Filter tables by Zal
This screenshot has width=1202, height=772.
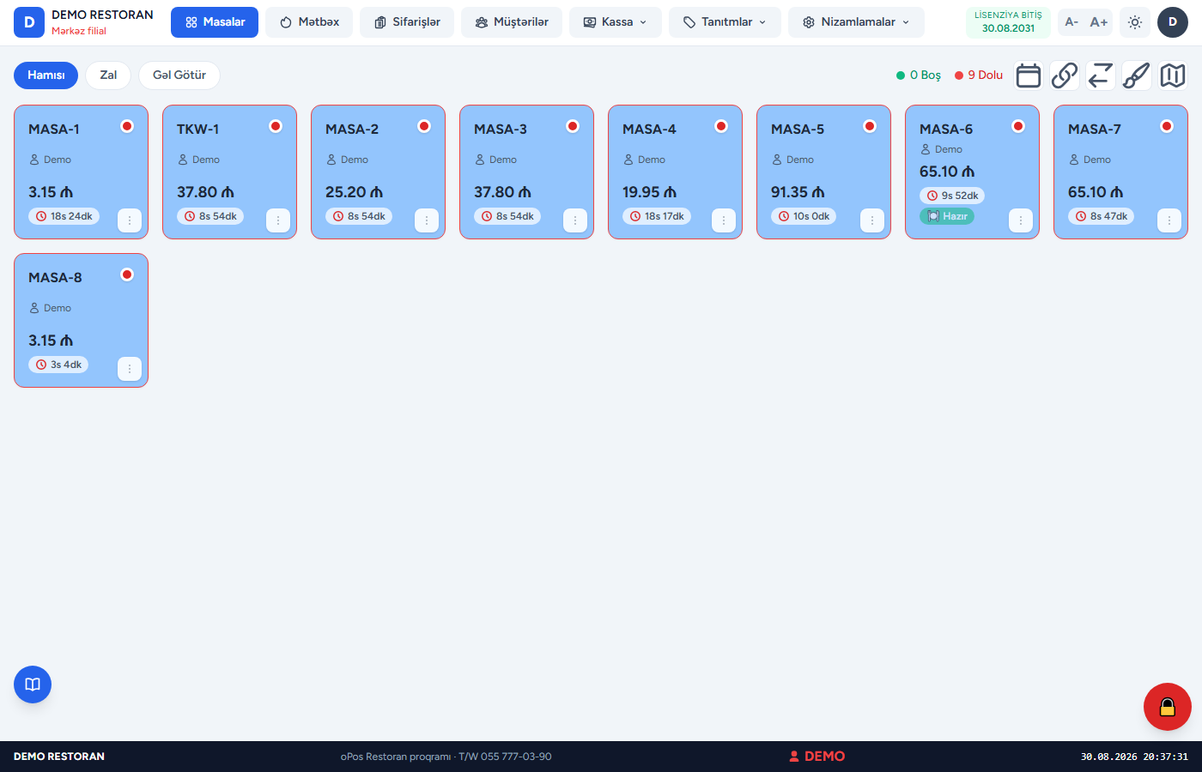[x=108, y=75]
